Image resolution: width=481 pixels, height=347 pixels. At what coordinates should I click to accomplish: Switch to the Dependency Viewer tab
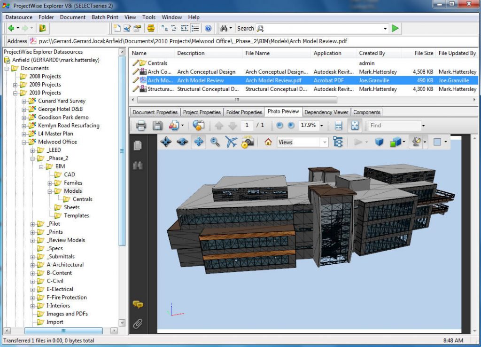point(326,112)
